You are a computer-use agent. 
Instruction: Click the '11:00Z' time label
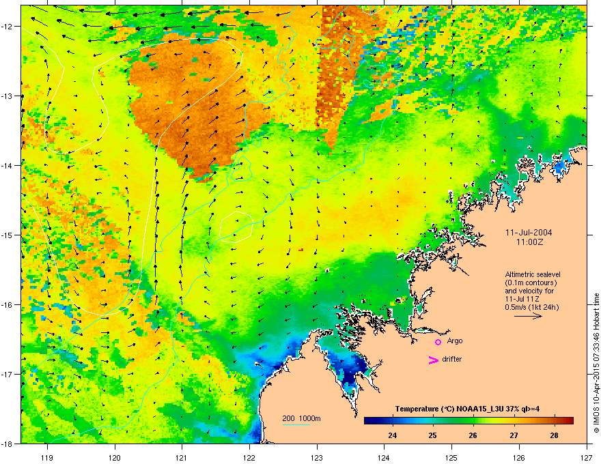[529, 242]
